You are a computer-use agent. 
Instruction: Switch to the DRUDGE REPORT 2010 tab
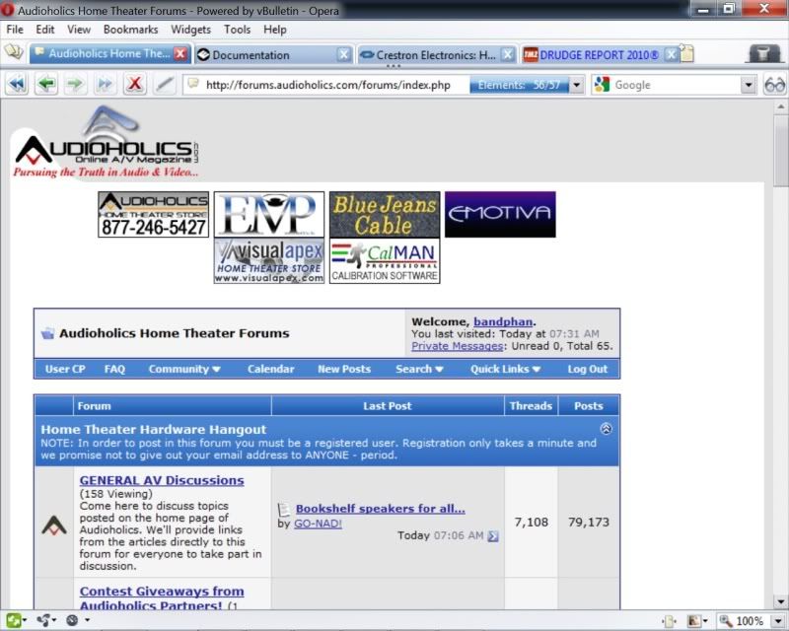pos(600,54)
